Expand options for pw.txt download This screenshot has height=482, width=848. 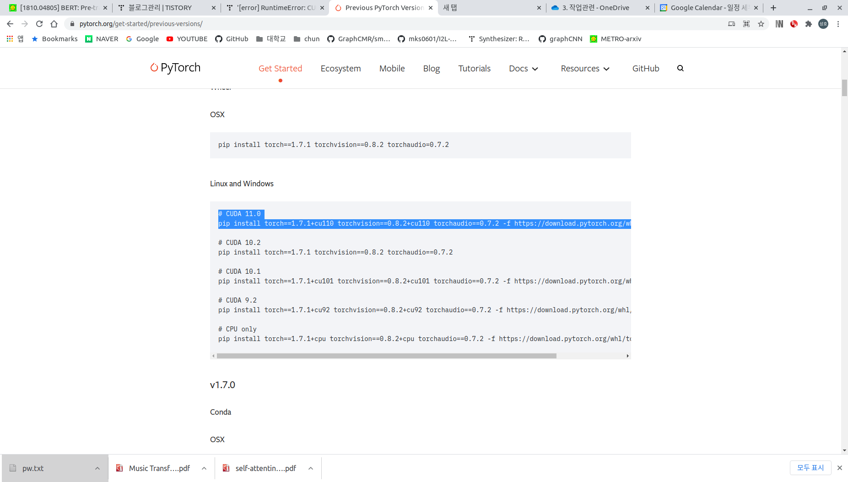coord(97,468)
